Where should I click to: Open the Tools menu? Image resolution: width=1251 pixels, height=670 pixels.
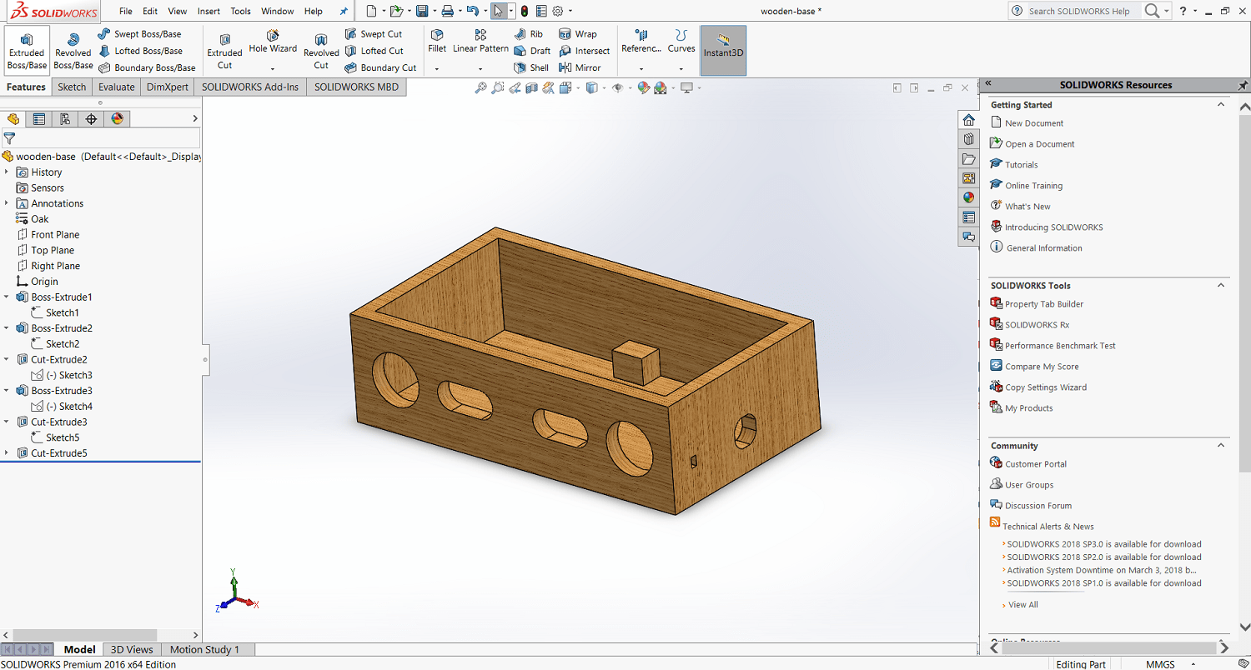241,11
